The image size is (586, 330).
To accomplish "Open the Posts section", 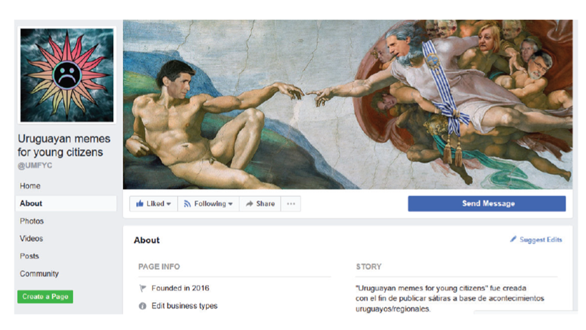I will pos(29,256).
